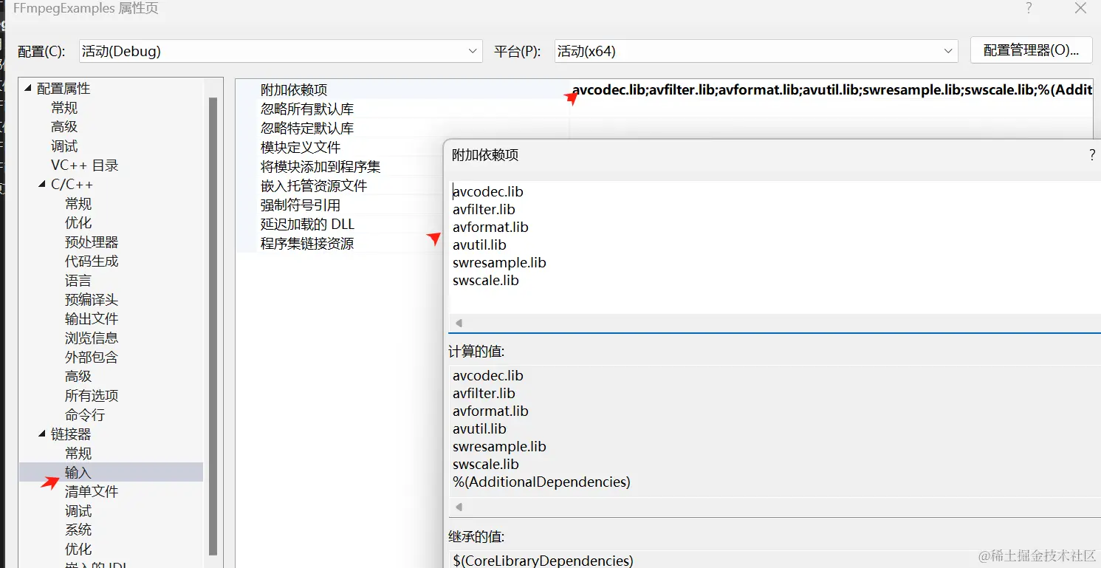Select the 附加依赖项 property row
This screenshot has height=568, width=1101.
(294, 89)
